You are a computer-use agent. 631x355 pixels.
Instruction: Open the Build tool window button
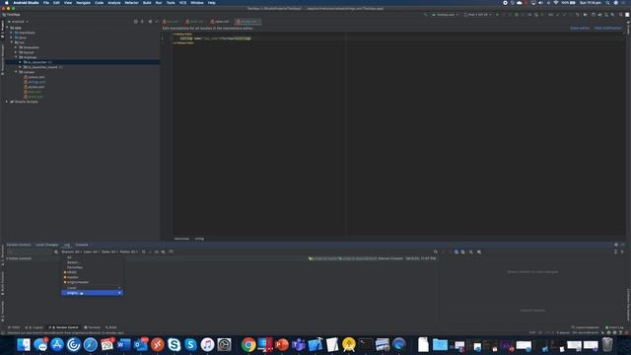[x=111, y=327]
